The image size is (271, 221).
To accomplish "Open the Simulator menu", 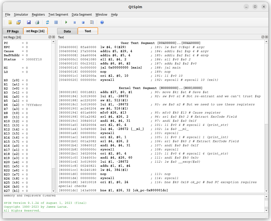I will pyautogui.click(x=21, y=15).
